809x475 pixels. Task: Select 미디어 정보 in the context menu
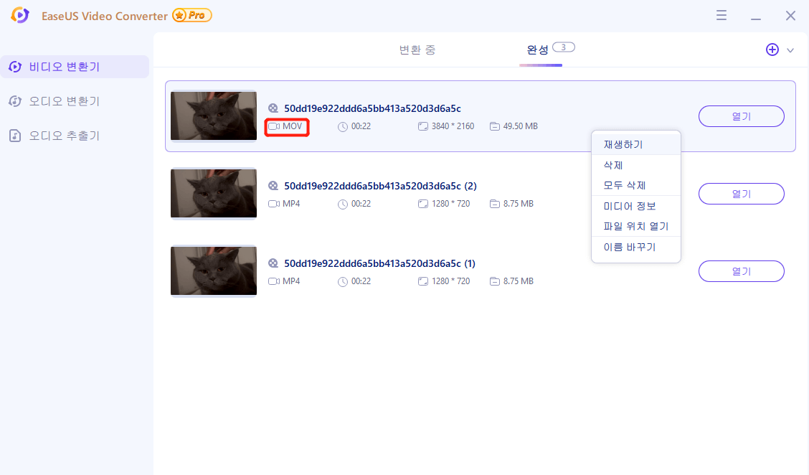tap(635, 206)
